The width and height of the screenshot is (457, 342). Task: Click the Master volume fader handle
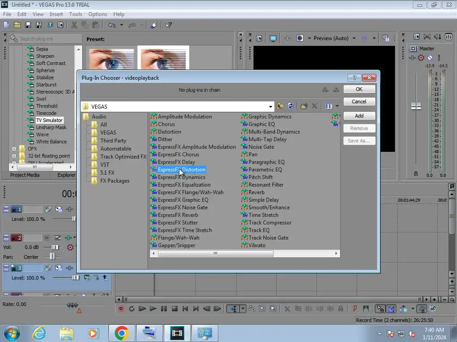[x=416, y=106]
